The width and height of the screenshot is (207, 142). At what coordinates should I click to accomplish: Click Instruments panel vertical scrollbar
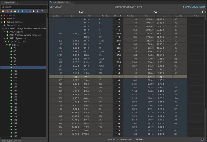(x=47, y=16)
